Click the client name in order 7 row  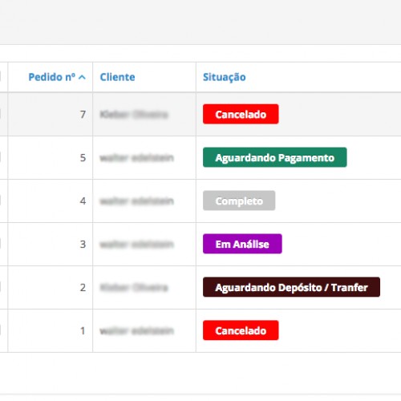pos(134,115)
